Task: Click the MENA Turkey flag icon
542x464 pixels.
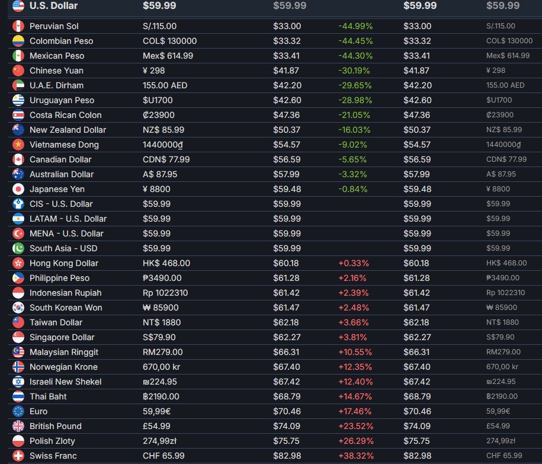Action: coord(18,233)
